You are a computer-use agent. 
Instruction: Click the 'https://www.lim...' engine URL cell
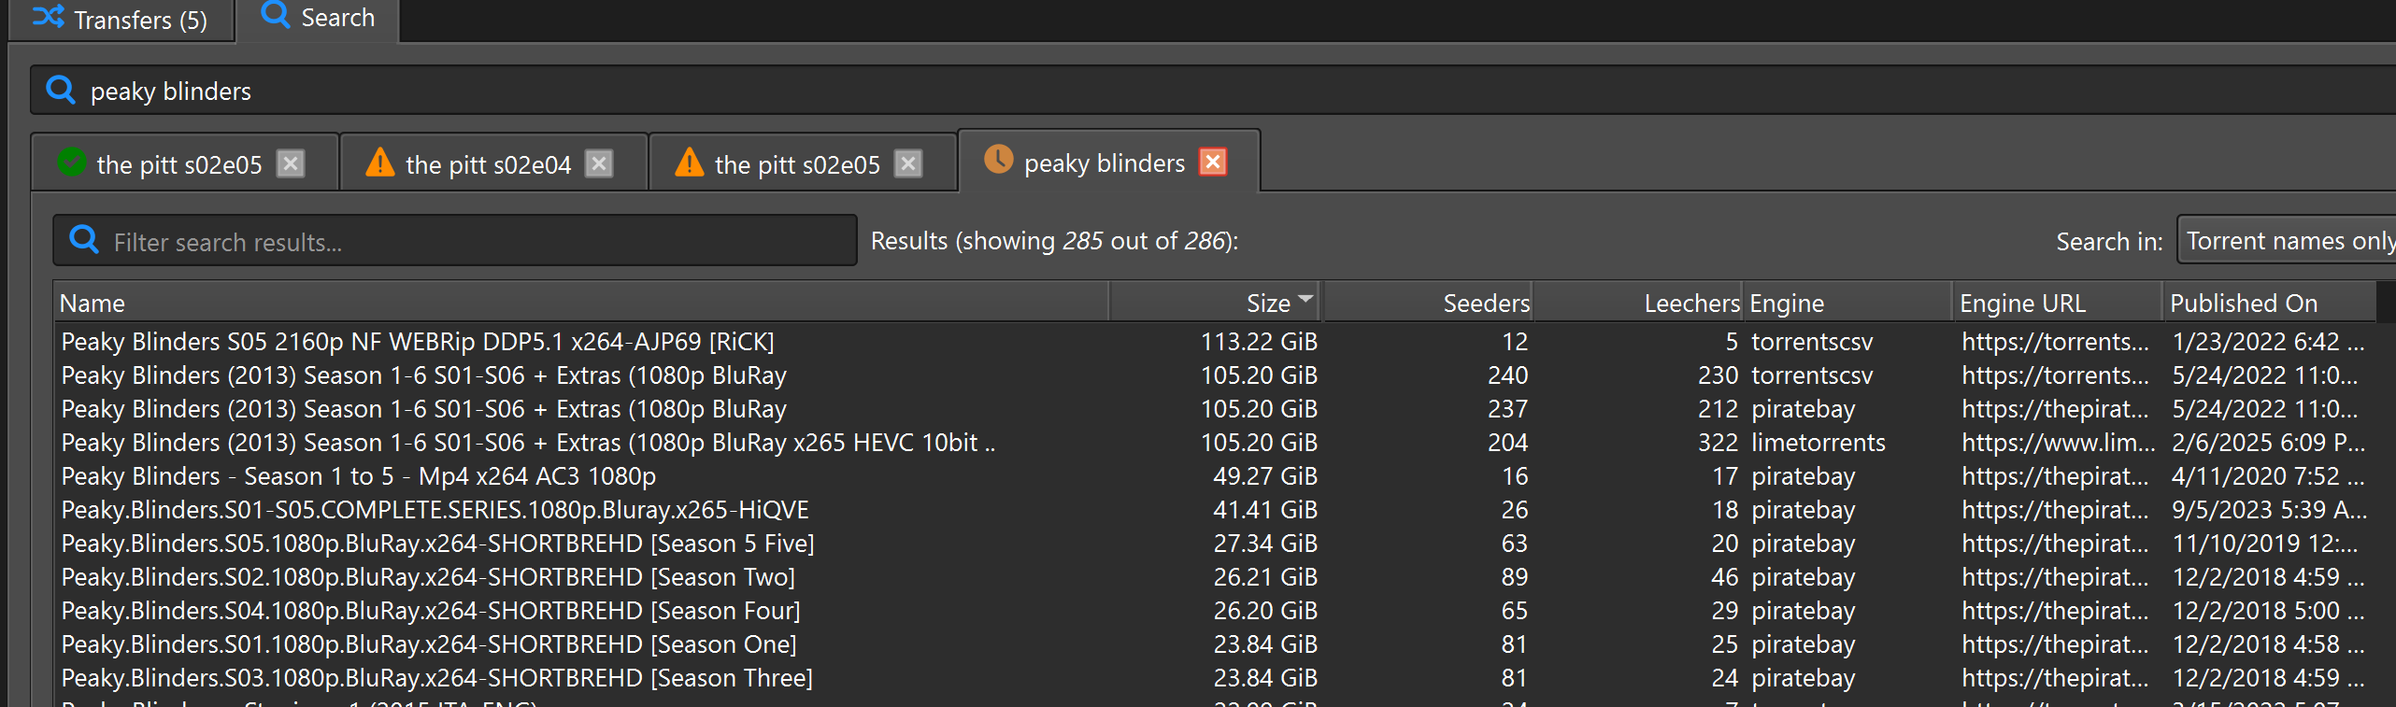coord(2058,443)
